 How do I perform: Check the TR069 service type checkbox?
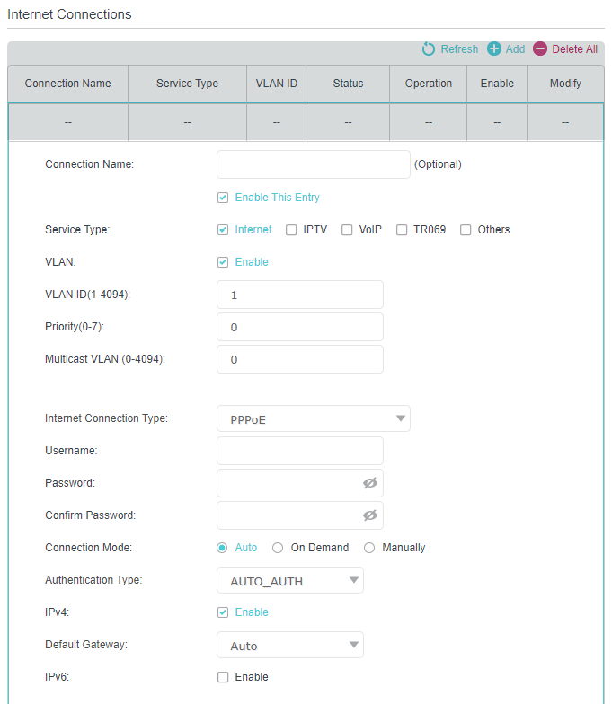(x=402, y=230)
